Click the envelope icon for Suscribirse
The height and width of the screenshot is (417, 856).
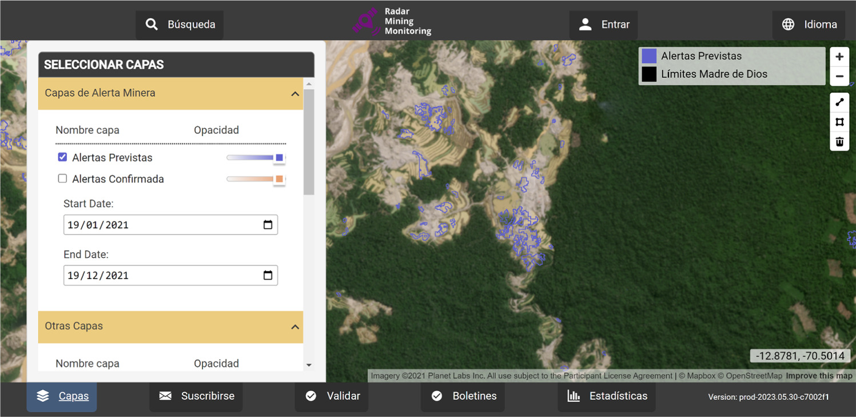165,396
